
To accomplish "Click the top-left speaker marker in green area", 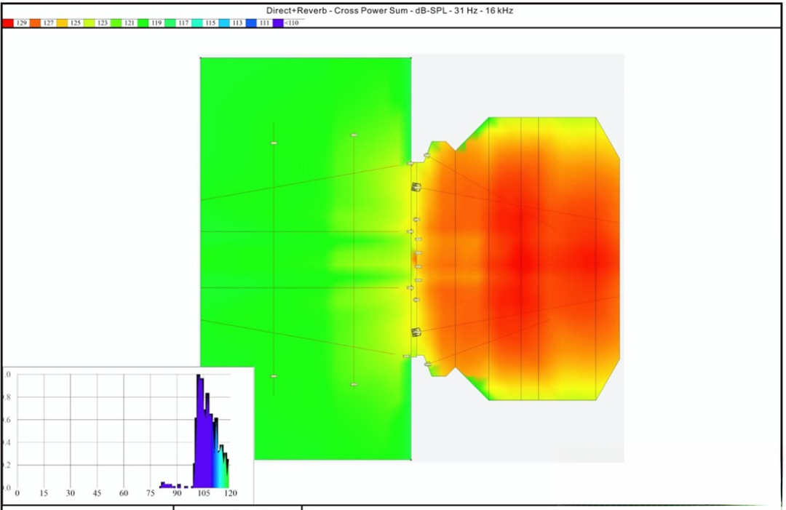I will pyautogui.click(x=274, y=143).
